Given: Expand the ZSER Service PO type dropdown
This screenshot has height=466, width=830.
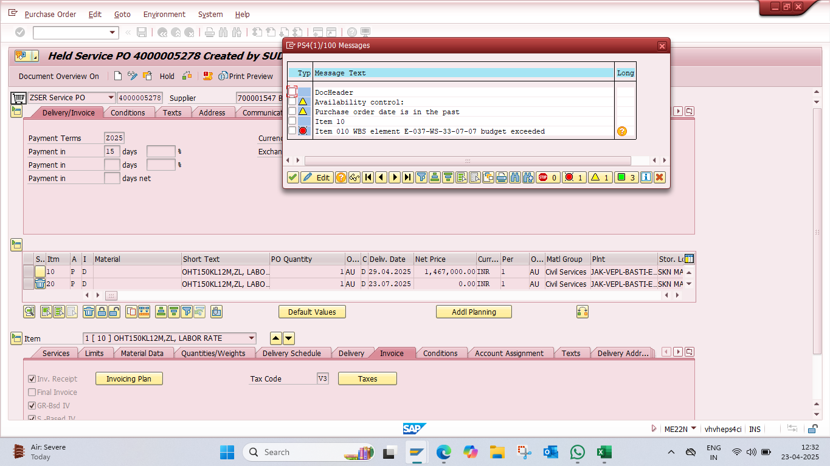Looking at the screenshot, I should point(110,98).
